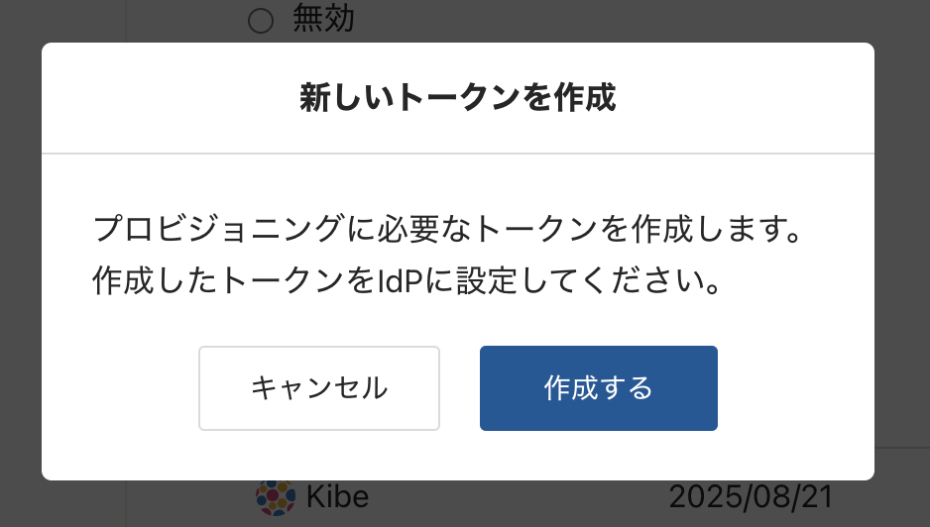Select the Kibe user name
The height and width of the screenshot is (527, 930).
pos(338,496)
